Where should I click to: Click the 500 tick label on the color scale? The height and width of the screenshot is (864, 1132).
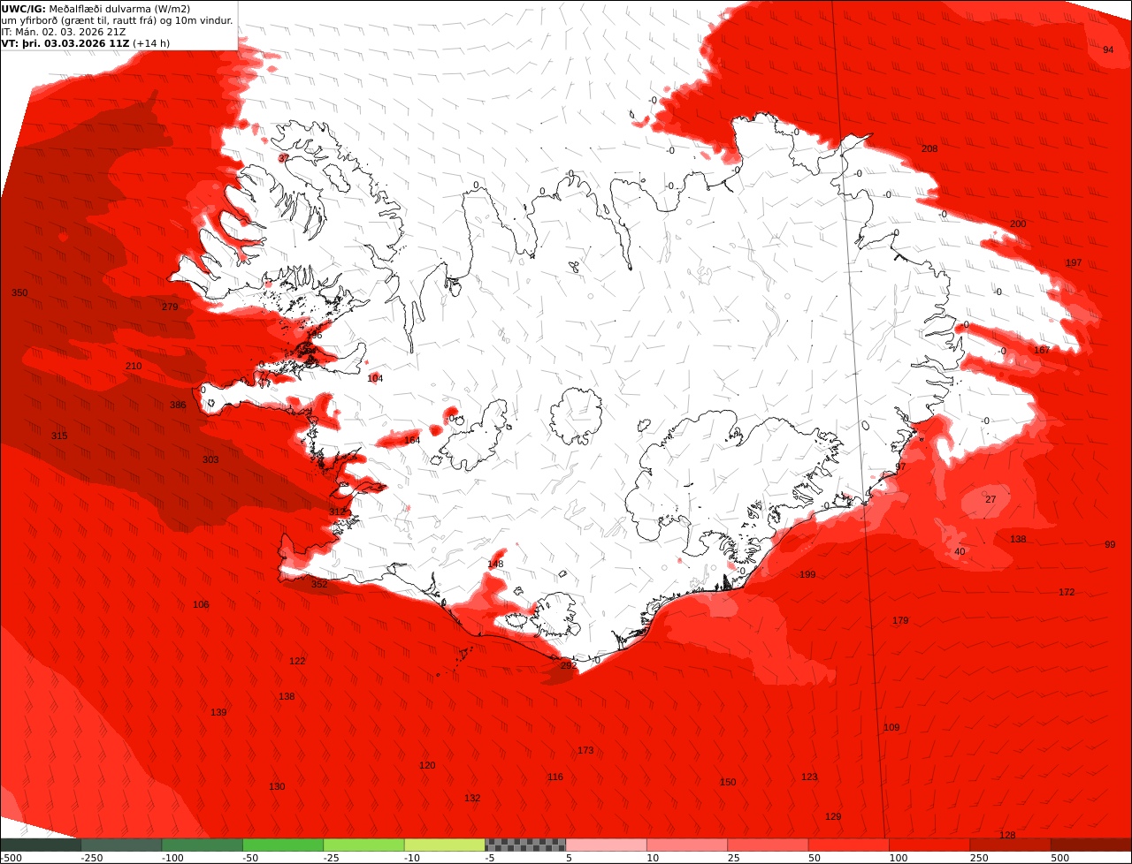tap(1061, 858)
